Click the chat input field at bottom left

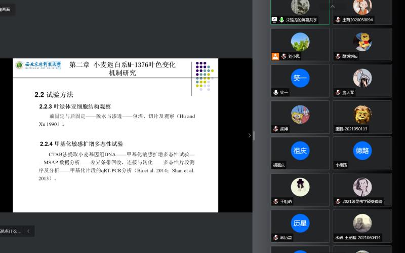tap(10, 231)
